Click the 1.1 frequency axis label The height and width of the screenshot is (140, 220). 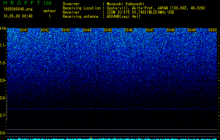(3, 45)
